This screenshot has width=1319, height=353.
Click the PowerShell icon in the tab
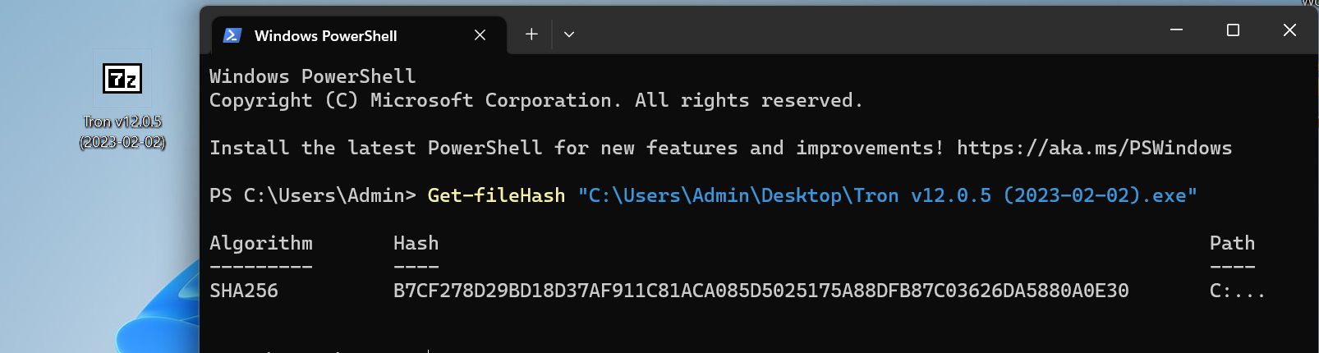click(232, 35)
